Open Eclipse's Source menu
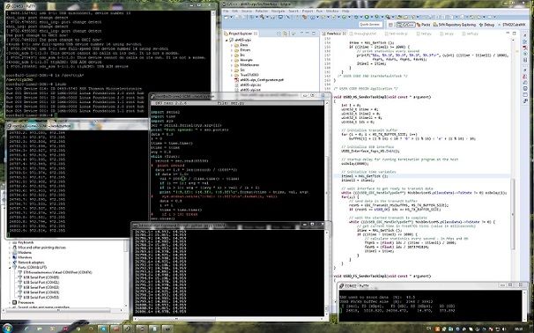The image size is (534, 333). click(x=247, y=11)
